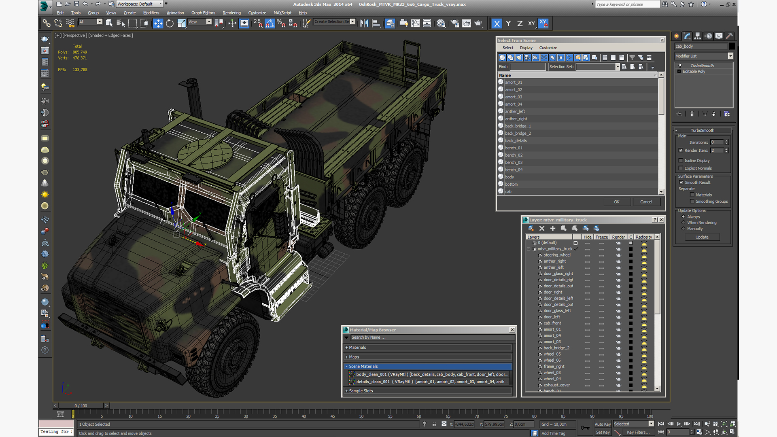Open the Create Selection Set dropdown
777x437 pixels.
(x=335, y=22)
